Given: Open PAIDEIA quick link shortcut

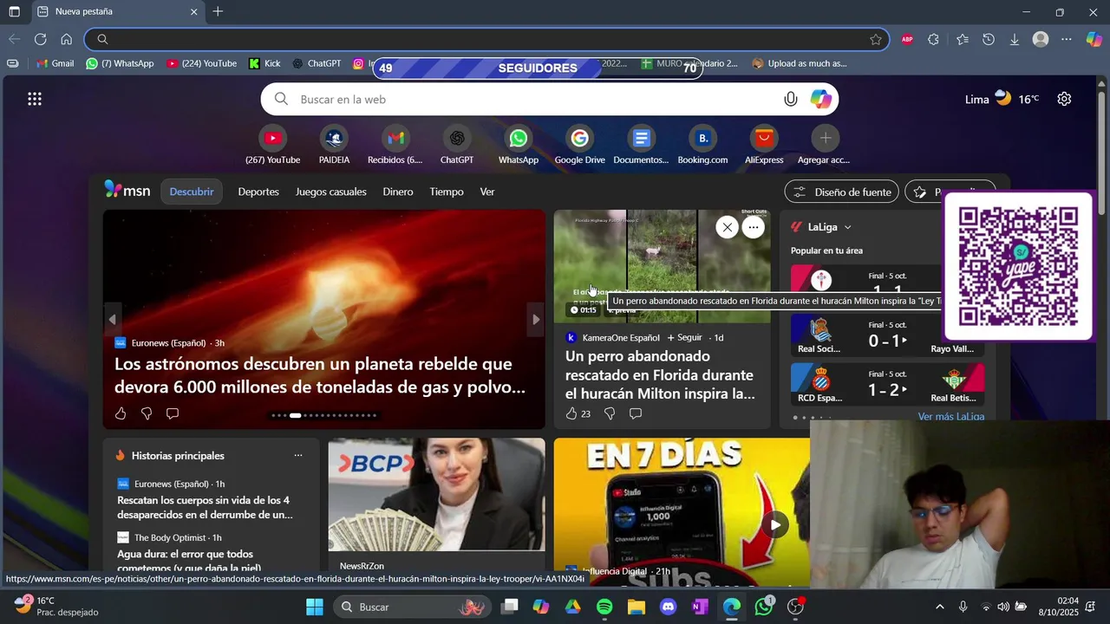Looking at the screenshot, I should coord(334,145).
